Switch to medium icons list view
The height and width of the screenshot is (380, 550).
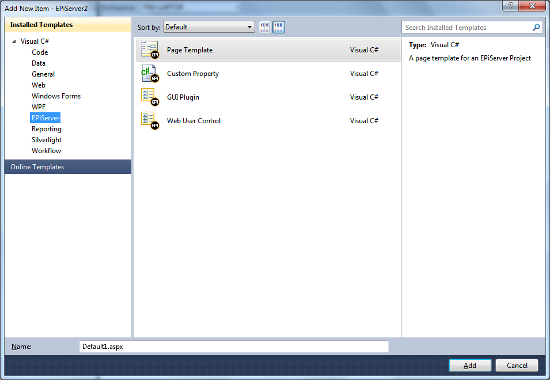[279, 27]
